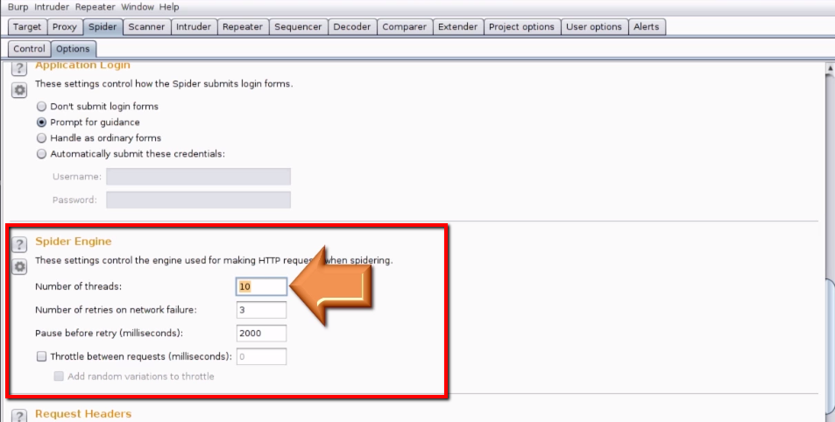Select "Automatically submit these credentials" option

tap(41, 154)
